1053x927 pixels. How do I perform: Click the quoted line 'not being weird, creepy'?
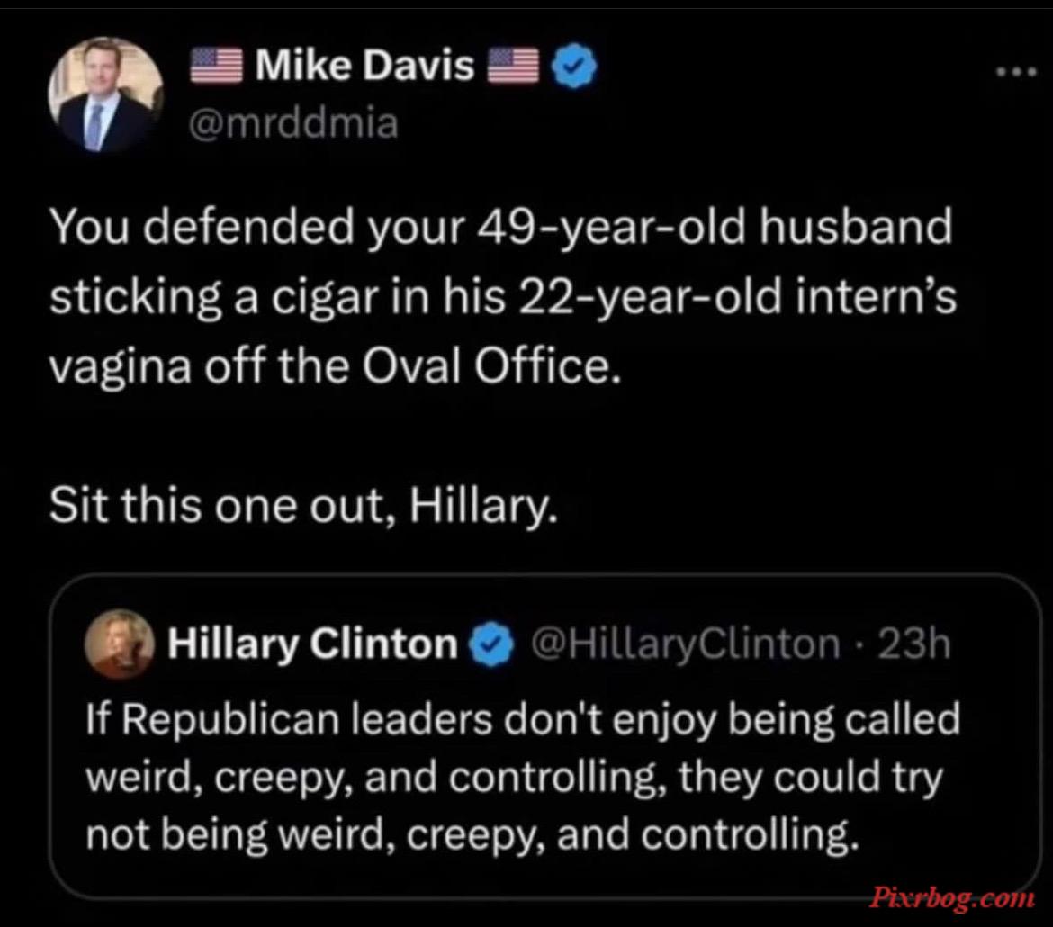(472, 835)
